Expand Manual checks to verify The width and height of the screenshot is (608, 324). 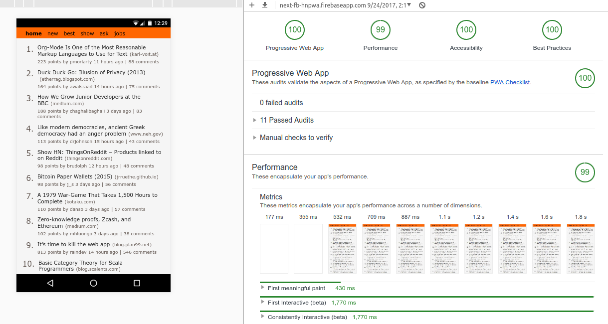[296, 138]
